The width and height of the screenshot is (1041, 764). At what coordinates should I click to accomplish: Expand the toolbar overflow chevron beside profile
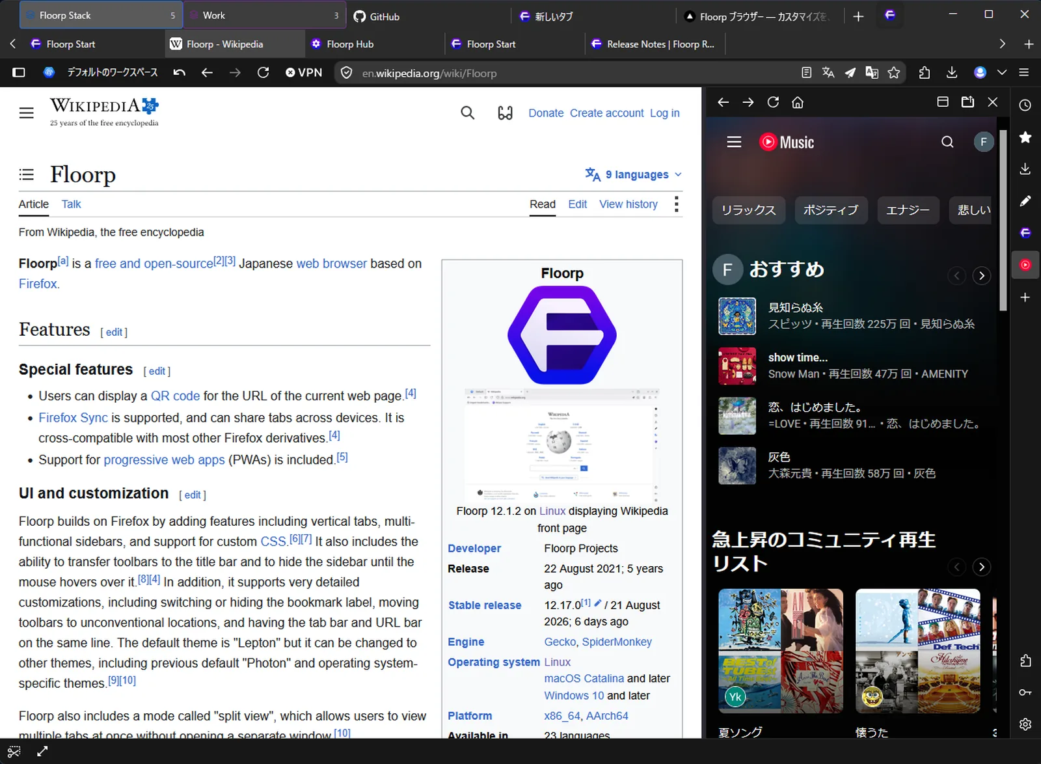coord(1002,73)
